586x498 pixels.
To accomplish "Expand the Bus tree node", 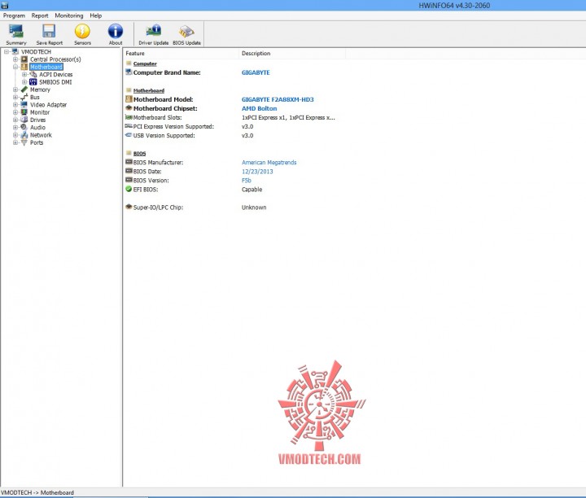I will 15,97.
